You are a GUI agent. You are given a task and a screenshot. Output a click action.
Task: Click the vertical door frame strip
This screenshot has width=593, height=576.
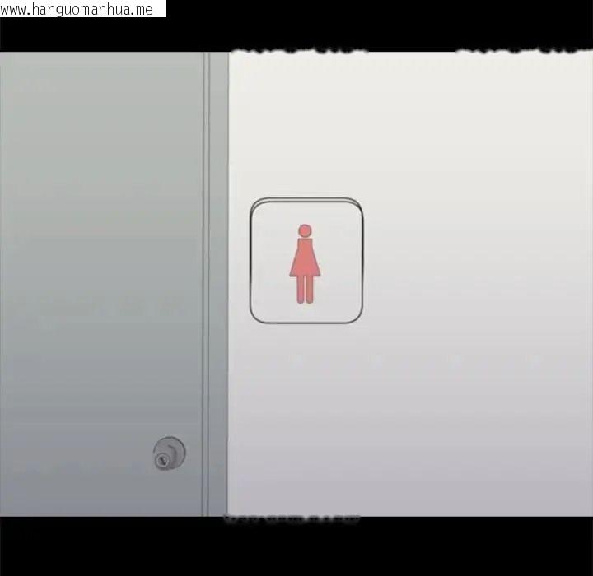(218, 284)
